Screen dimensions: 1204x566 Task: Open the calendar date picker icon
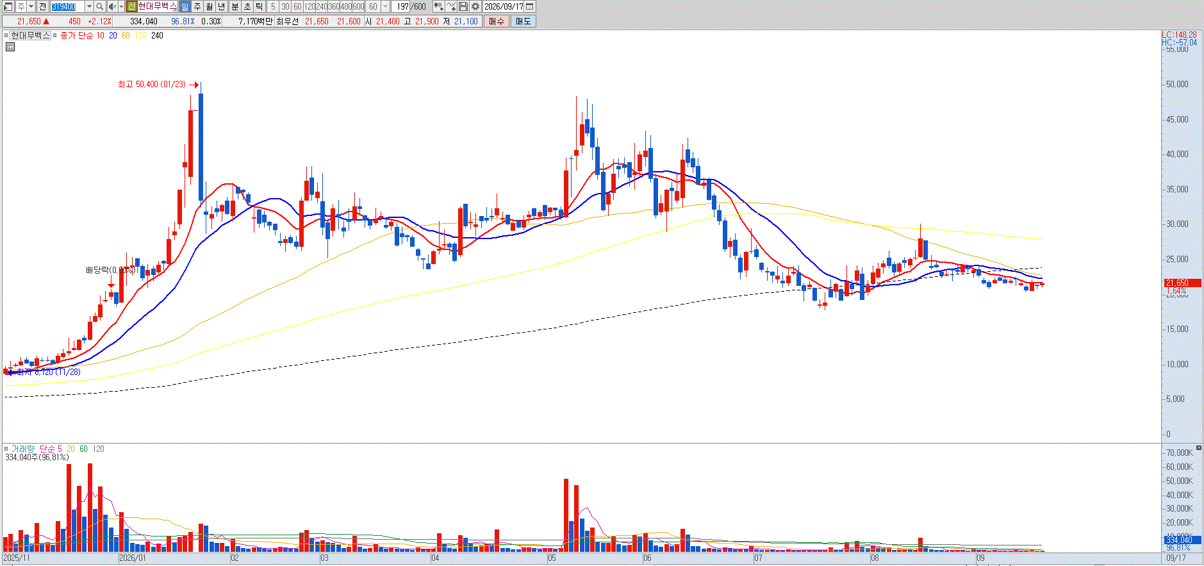point(530,6)
